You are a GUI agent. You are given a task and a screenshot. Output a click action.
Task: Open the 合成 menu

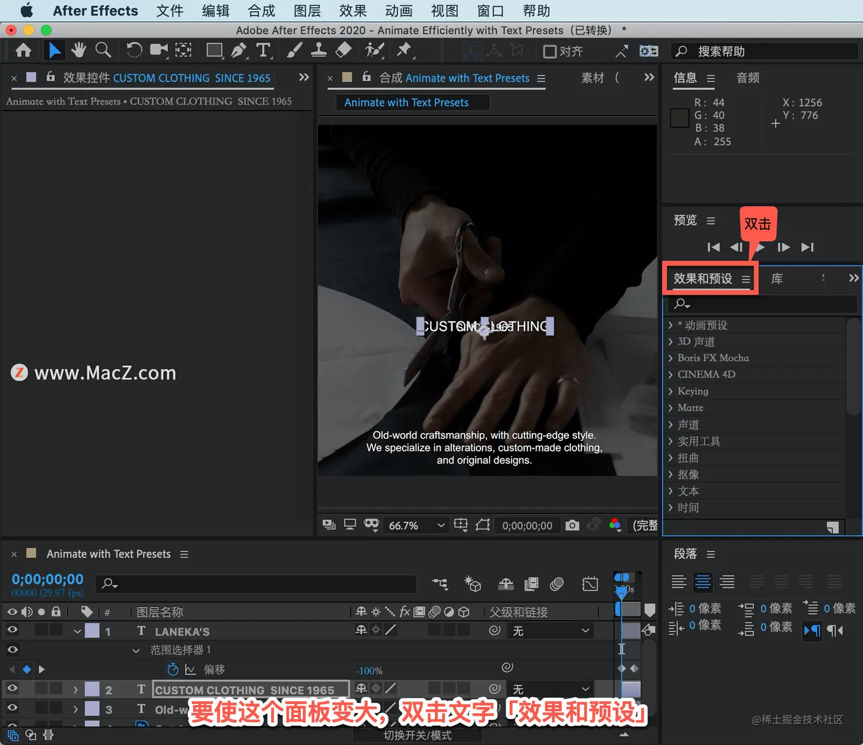[x=261, y=11]
